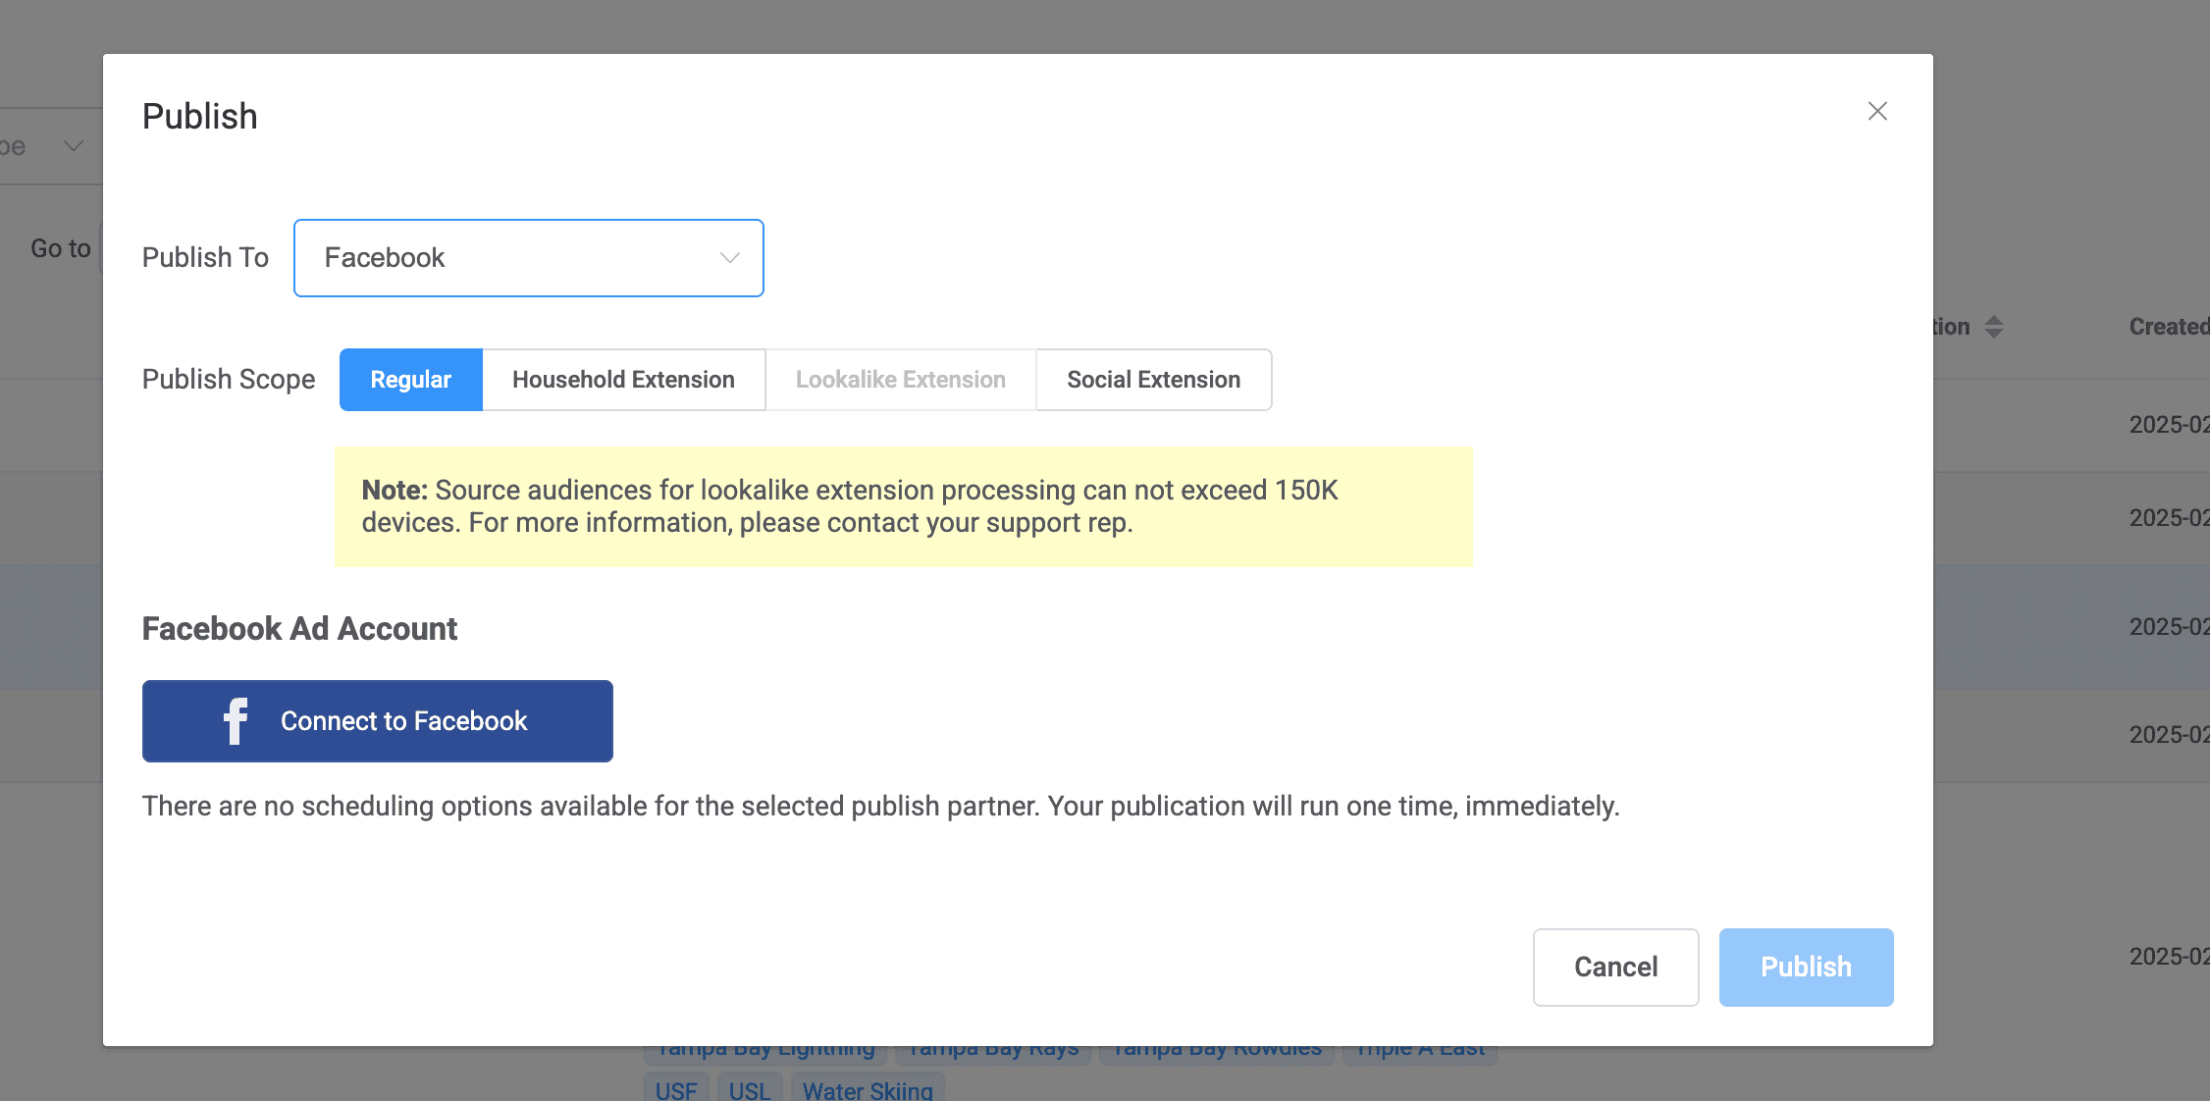Click the USF tag
Screen dimensions: 2210x1101
[x=676, y=1089]
